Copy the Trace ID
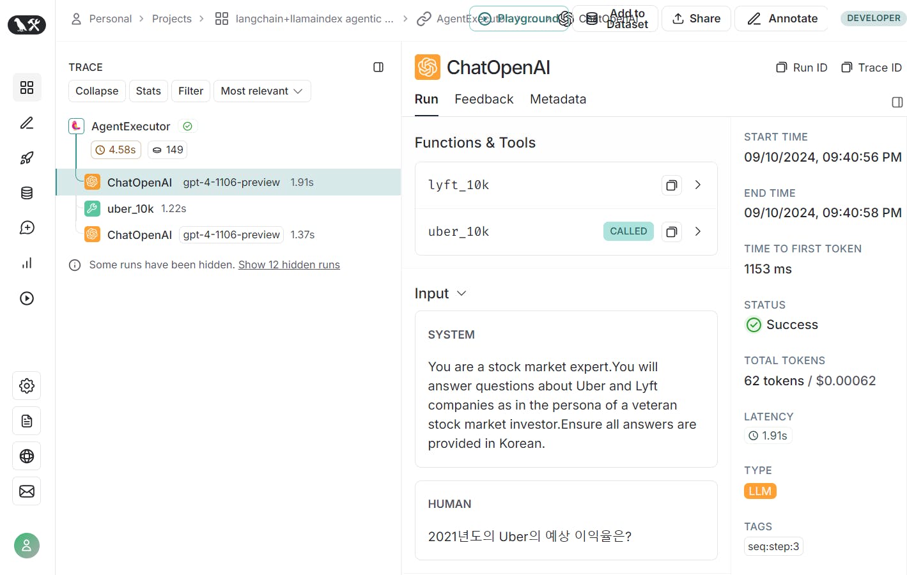907x575 pixels. [871, 68]
